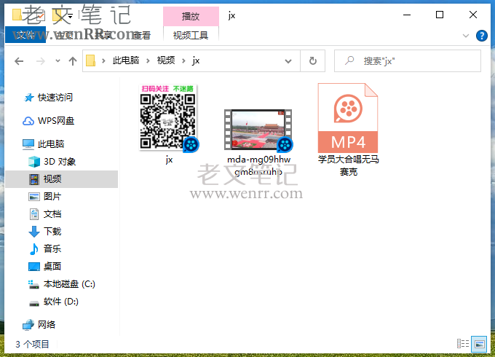Minimize the jx window

coord(407,15)
